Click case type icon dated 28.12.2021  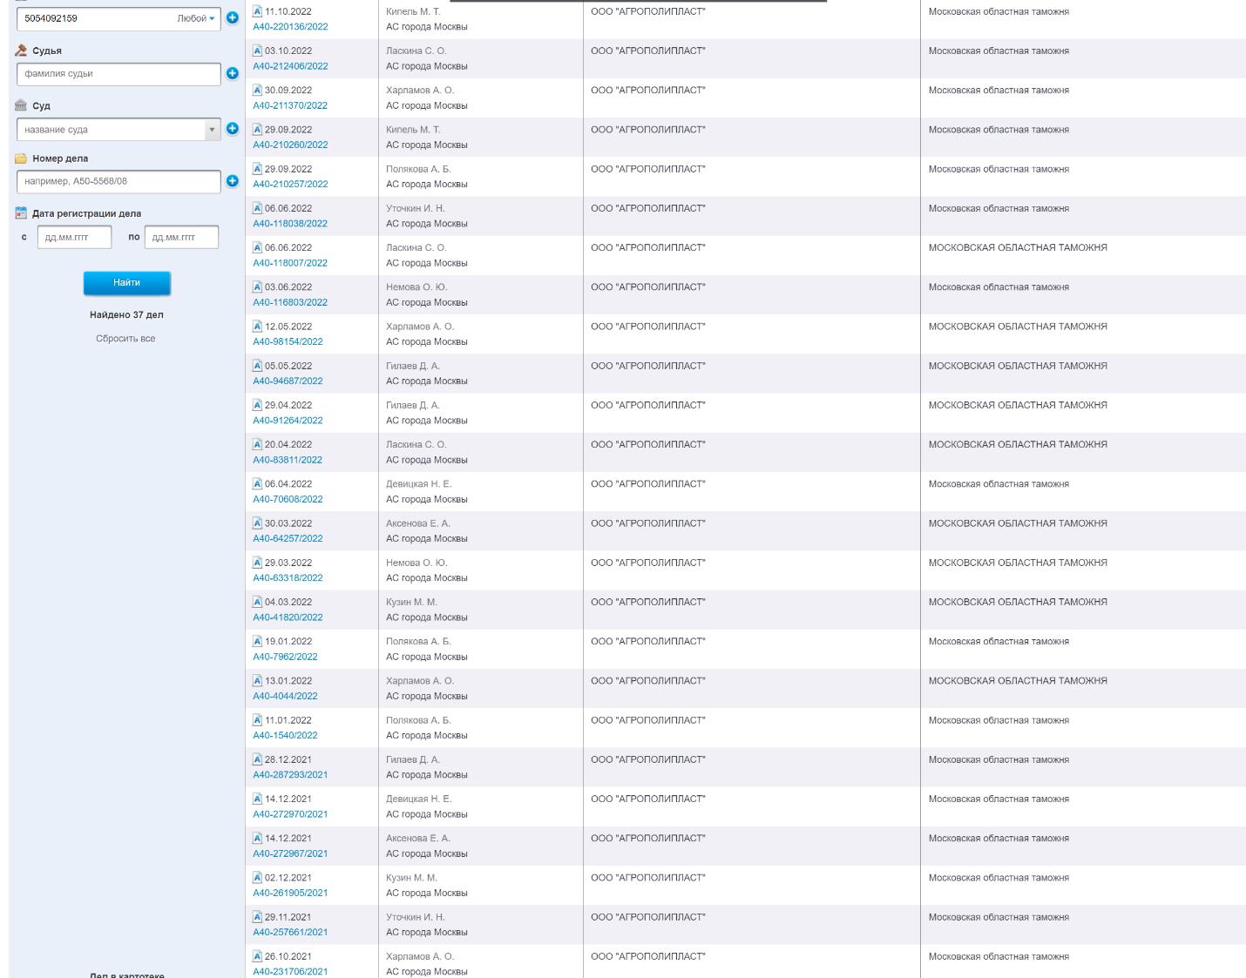257,759
